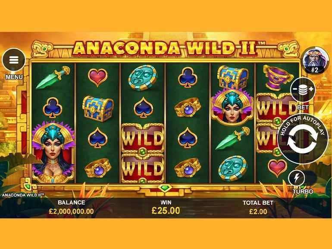332x249 pixels.
Task: Click the blue treasure chest on reel two
Action: 98,109
